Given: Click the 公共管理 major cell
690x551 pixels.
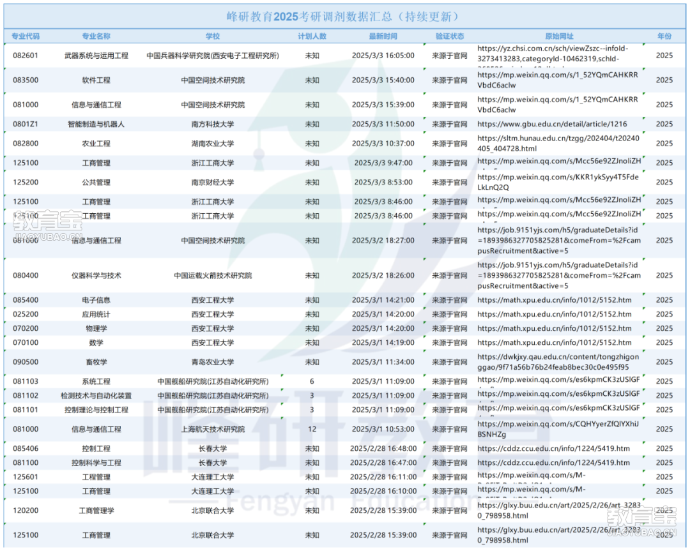Looking at the screenshot, I should tap(96, 182).
